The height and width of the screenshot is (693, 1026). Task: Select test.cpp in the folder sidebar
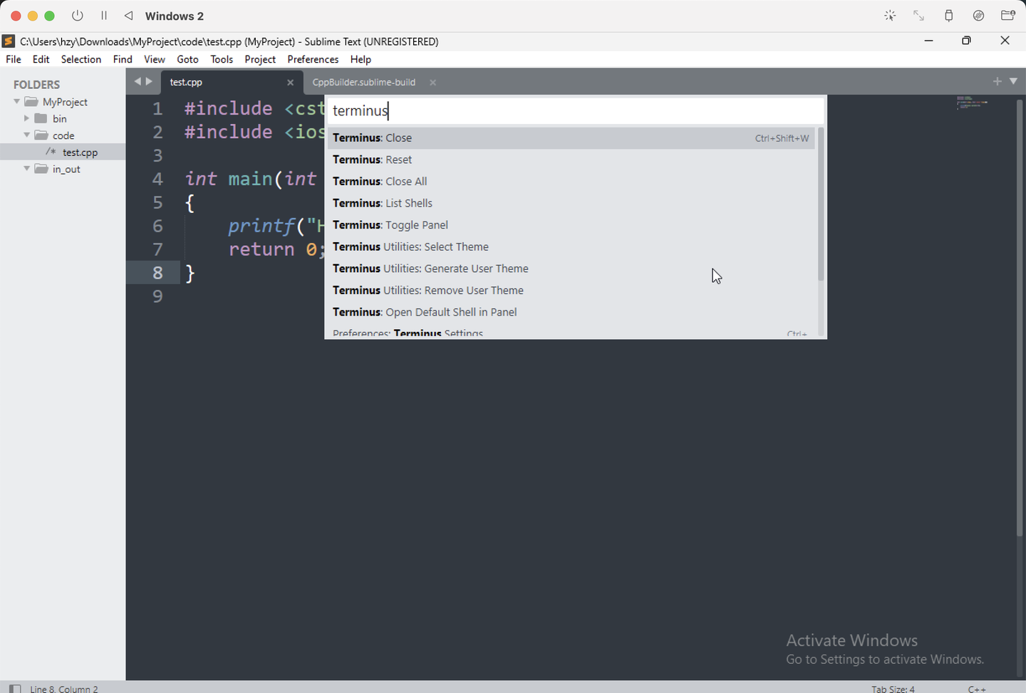pyautogui.click(x=80, y=152)
